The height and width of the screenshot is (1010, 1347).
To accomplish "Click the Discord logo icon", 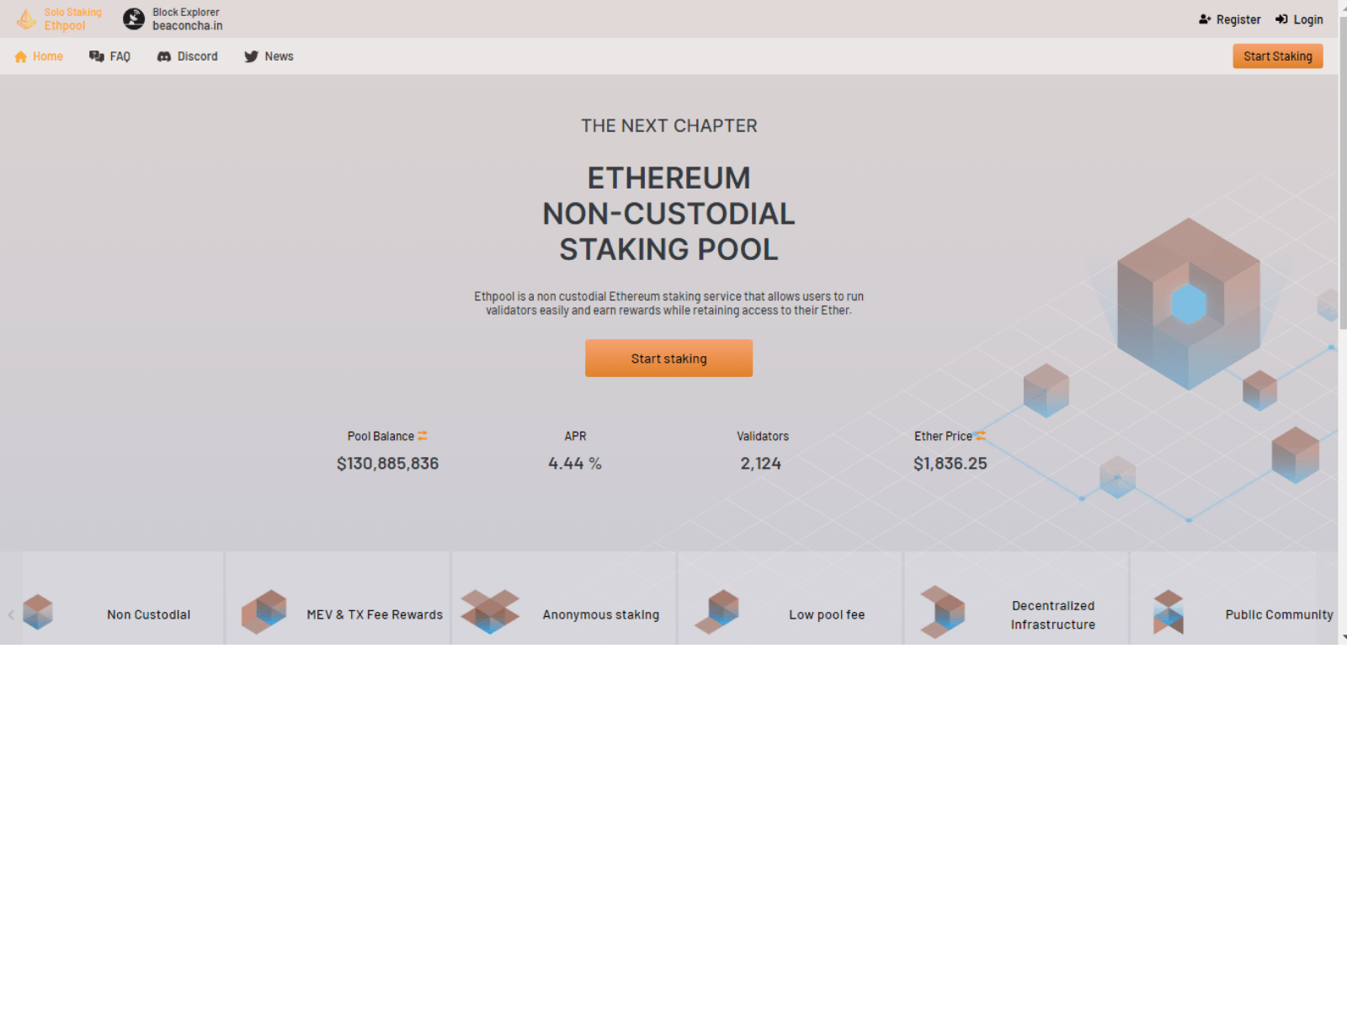I will click(164, 56).
